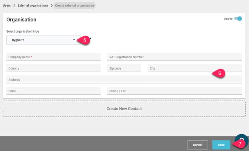The height and width of the screenshot is (151, 249).
Task: Select the Phone / Fax field
Action: [x=174, y=91]
